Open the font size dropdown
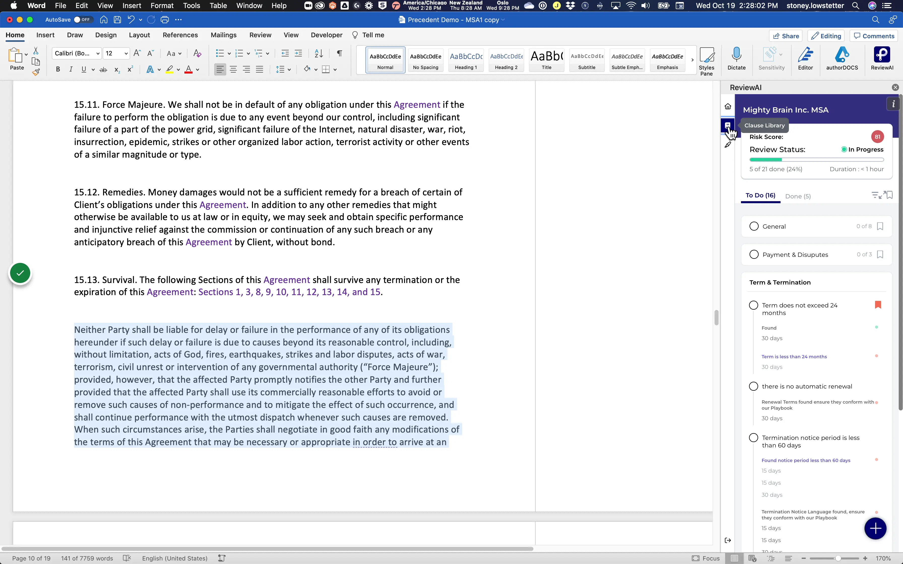The width and height of the screenshot is (903, 564). click(126, 54)
